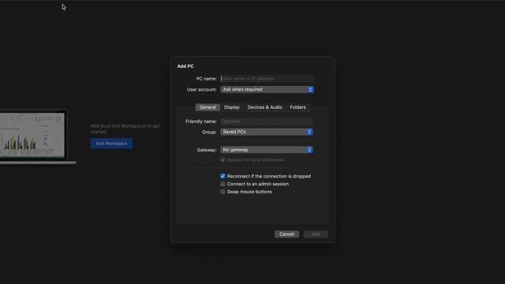
Task: Switch to the Display tab
Action: coord(232,107)
